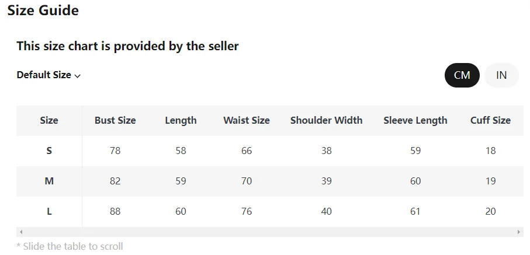This screenshot has height=255, width=530.
Task: Click the Cuff Size column header
Action: coord(490,121)
